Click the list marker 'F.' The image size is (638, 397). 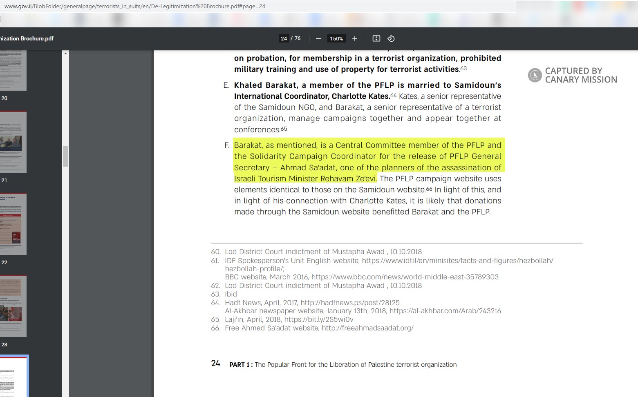click(x=227, y=145)
